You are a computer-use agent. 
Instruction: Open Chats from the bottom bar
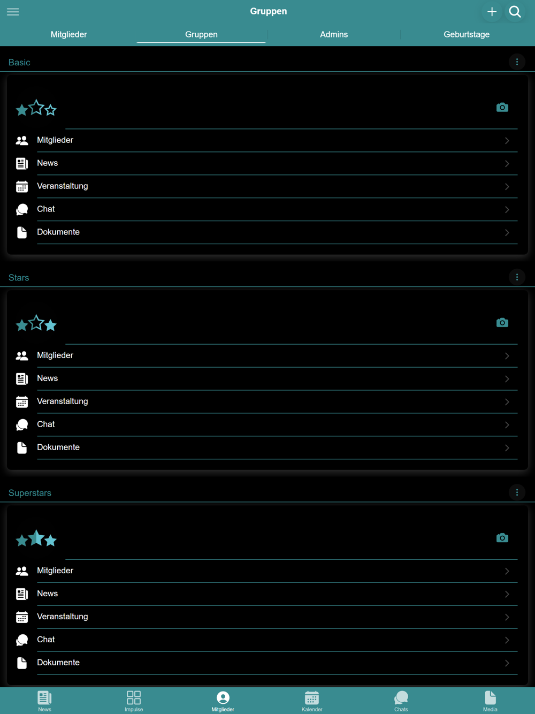401,701
